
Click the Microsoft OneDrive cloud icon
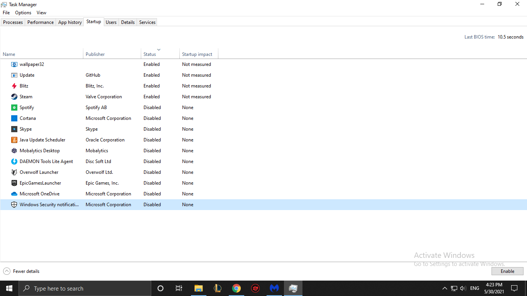(14, 193)
